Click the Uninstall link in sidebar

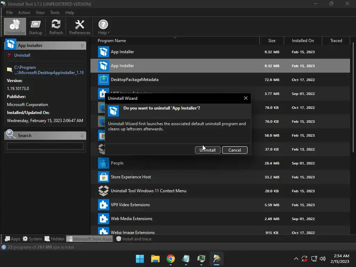22,55
